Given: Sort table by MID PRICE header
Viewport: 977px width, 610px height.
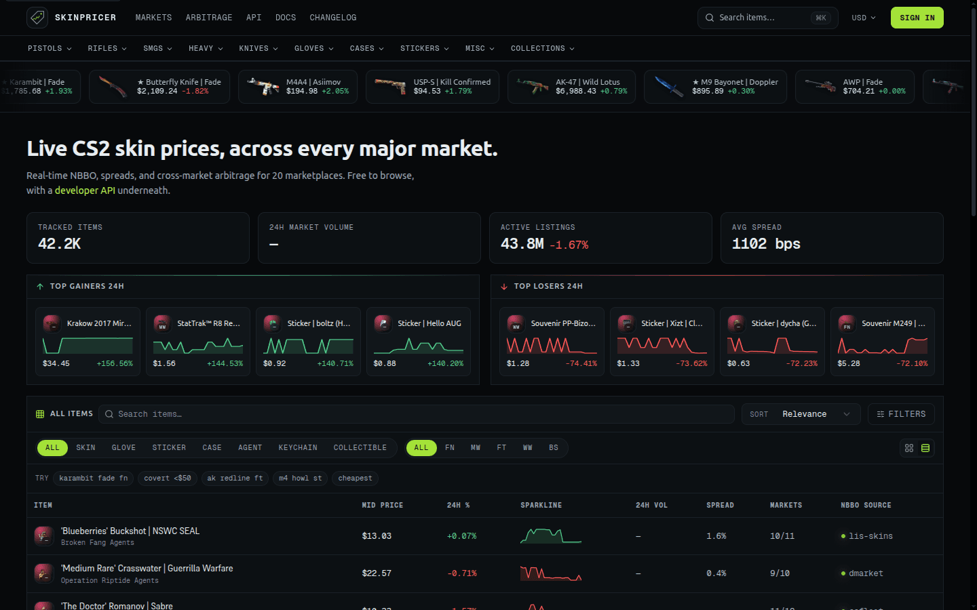Looking at the screenshot, I should click(x=383, y=506).
